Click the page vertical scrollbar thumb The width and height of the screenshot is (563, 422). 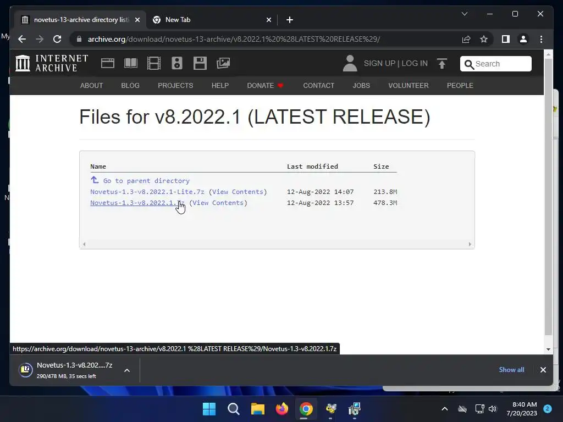coord(548,197)
